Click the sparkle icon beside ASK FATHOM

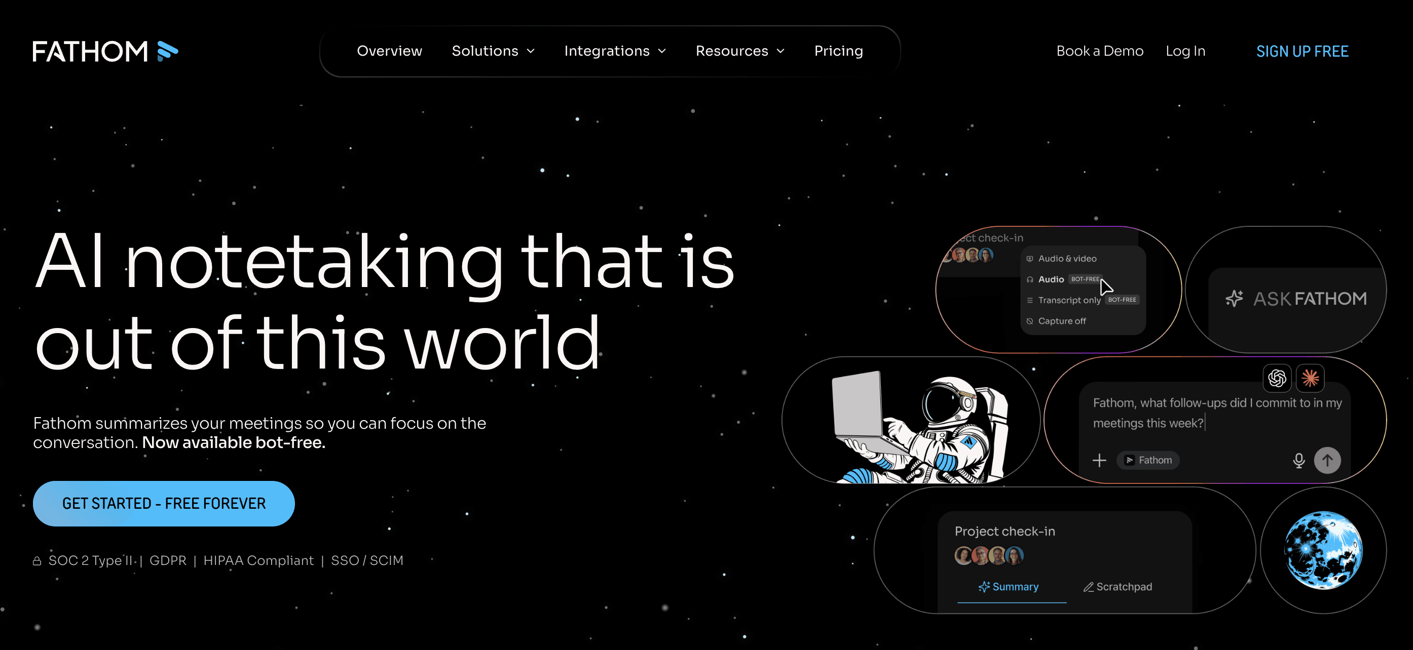1234,298
